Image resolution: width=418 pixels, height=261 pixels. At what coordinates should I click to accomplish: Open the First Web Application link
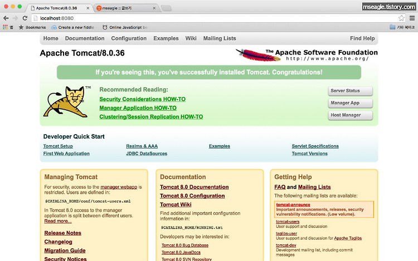tap(66, 154)
